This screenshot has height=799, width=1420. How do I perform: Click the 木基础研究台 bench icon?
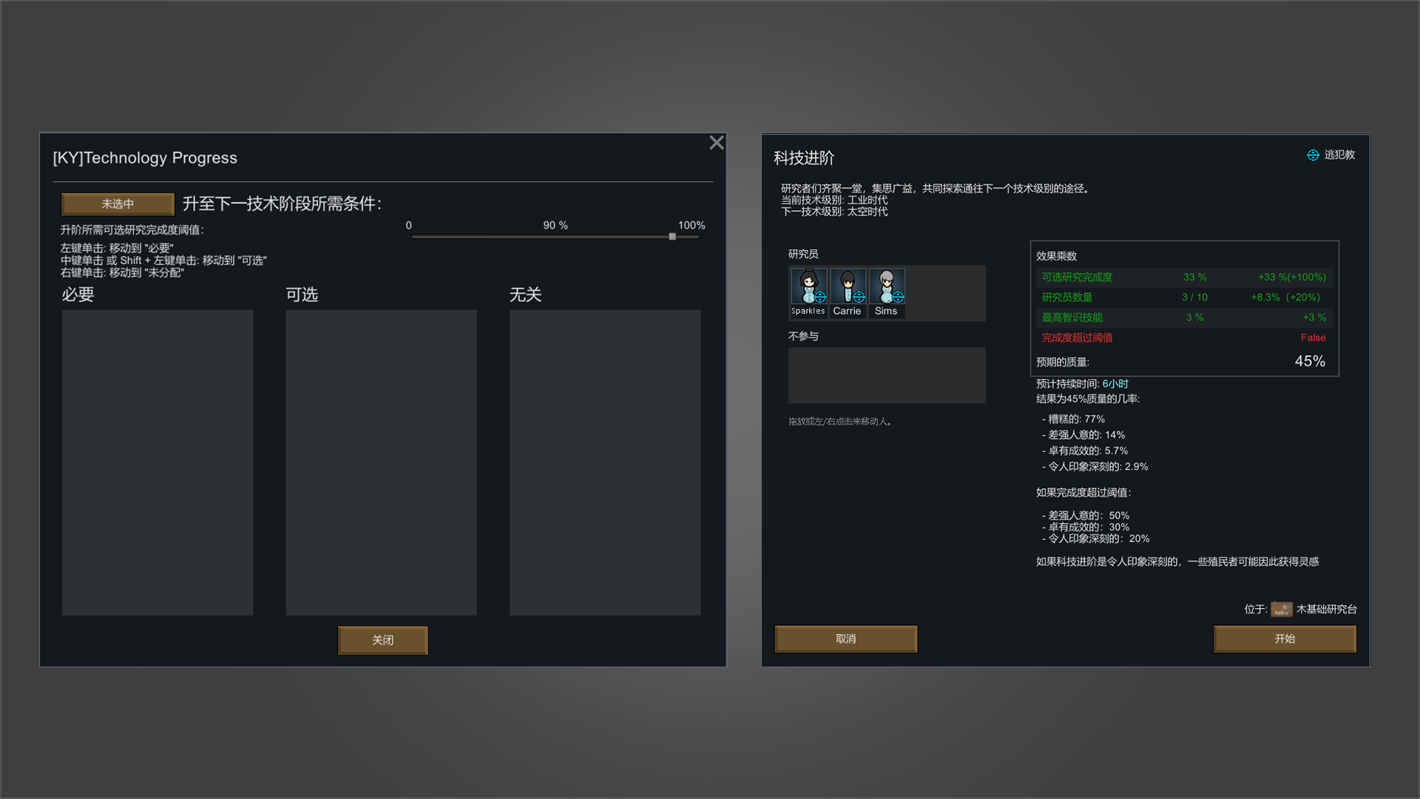coord(1282,609)
